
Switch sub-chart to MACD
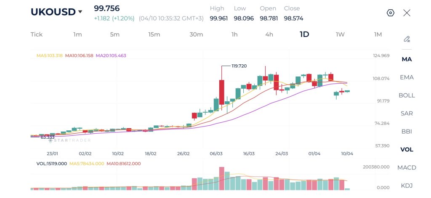coord(407,168)
